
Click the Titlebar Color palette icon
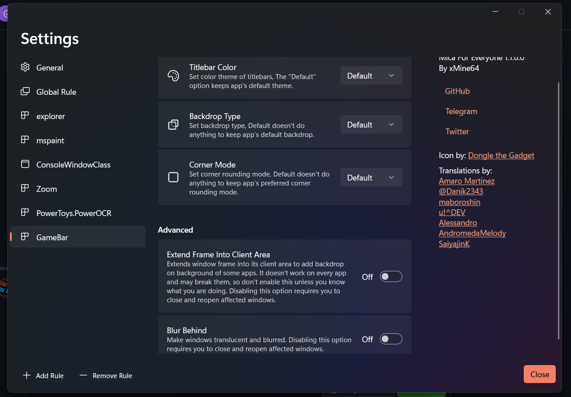[173, 76]
